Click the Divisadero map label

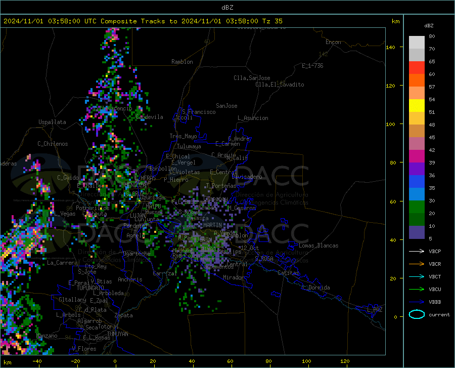[247, 177]
